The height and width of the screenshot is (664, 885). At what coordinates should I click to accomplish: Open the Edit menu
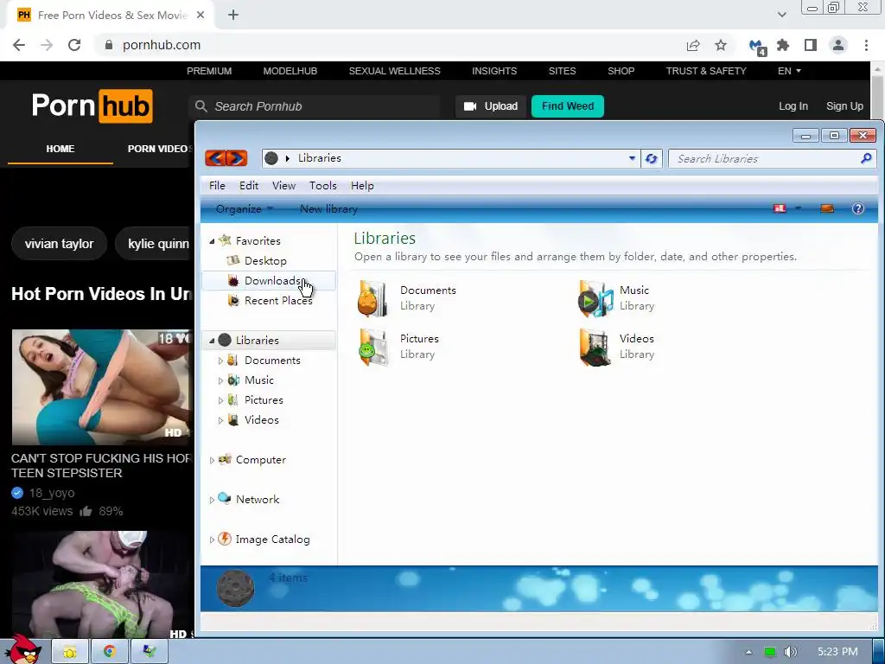click(x=249, y=186)
